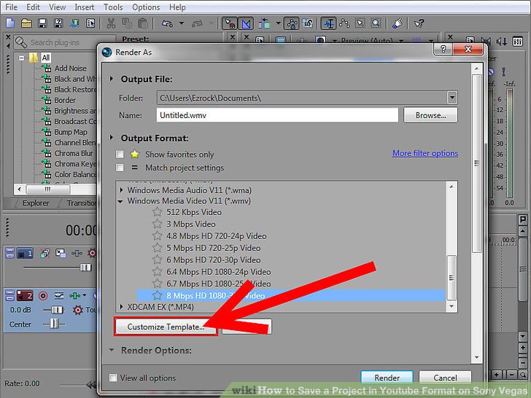This screenshot has height=398, width=531.
Task: Open the More filter options link
Action: click(x=425, y=153)
